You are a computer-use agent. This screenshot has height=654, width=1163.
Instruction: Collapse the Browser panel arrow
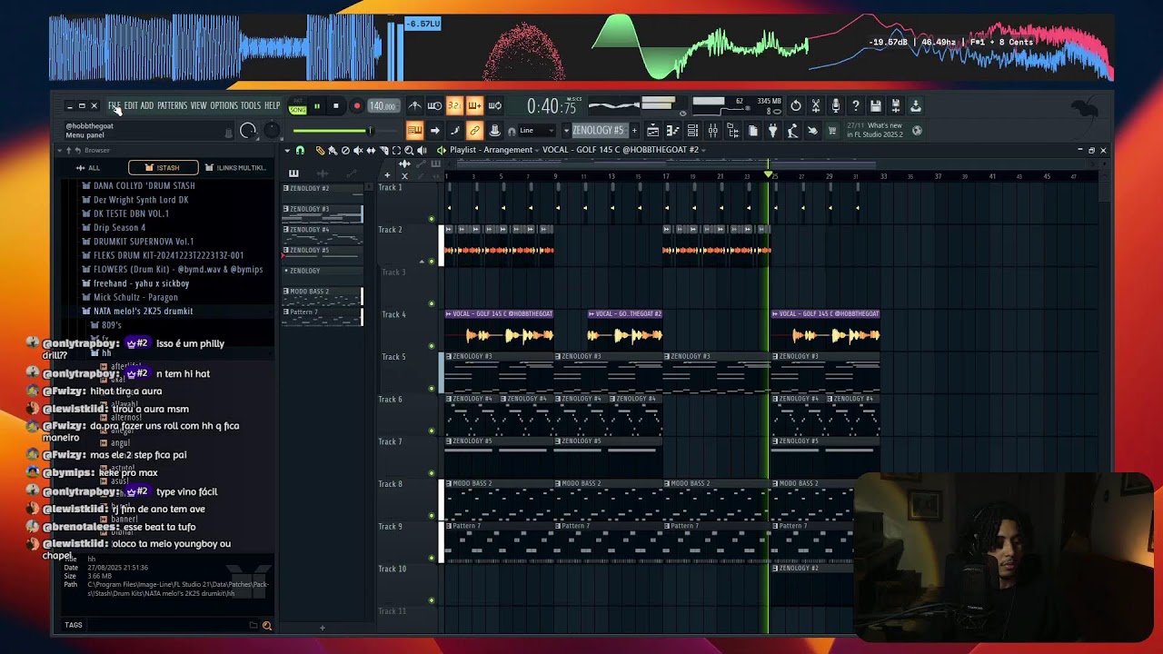pyautogui.click(x=59, y=150)
